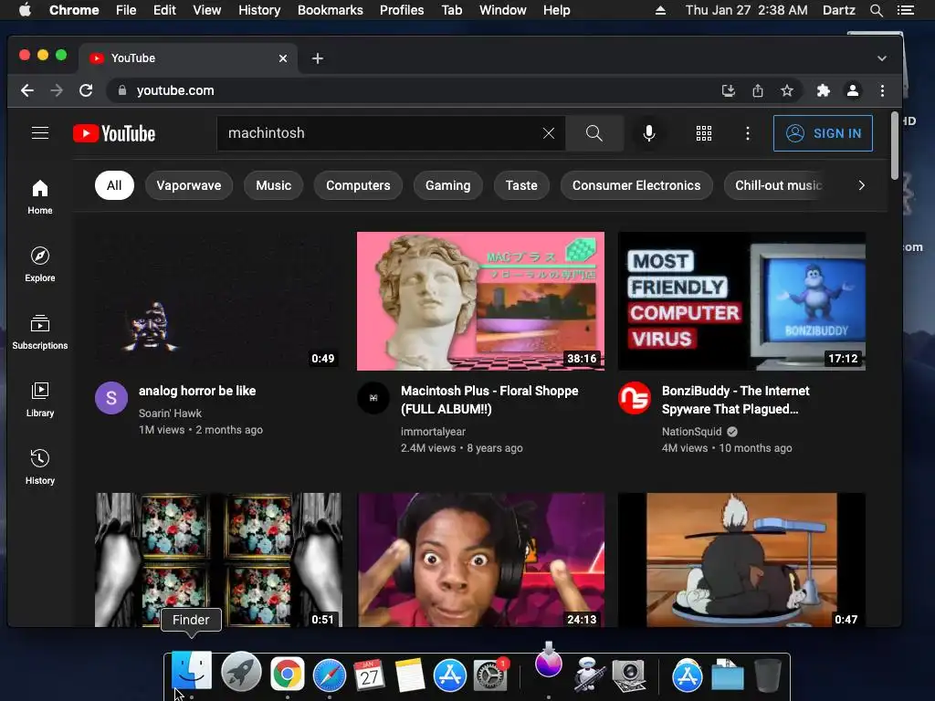This screenshot has width=935, height=701.
Task: Click the page vertical scrollbar
Action: (x=894, y=145)
